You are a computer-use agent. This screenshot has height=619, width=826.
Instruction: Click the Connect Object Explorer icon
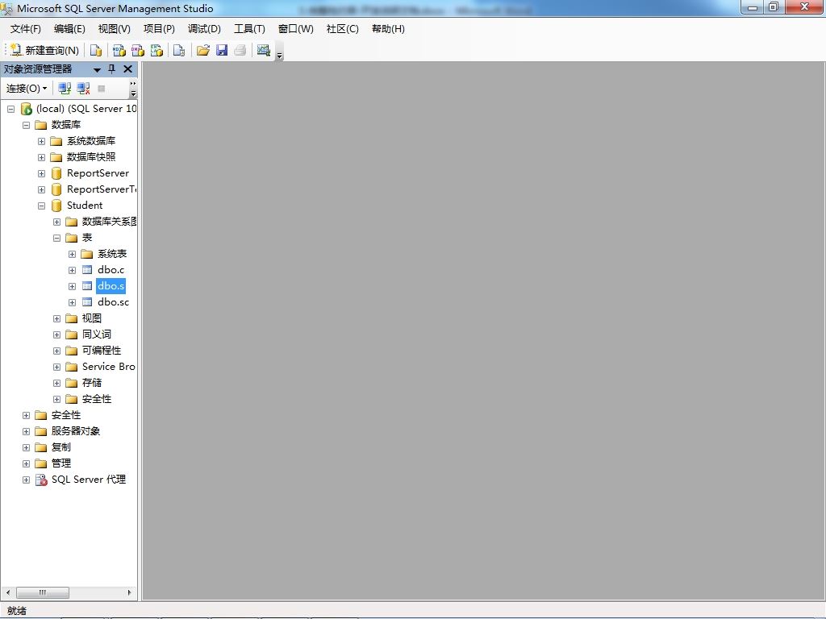[x=65, y=89]
